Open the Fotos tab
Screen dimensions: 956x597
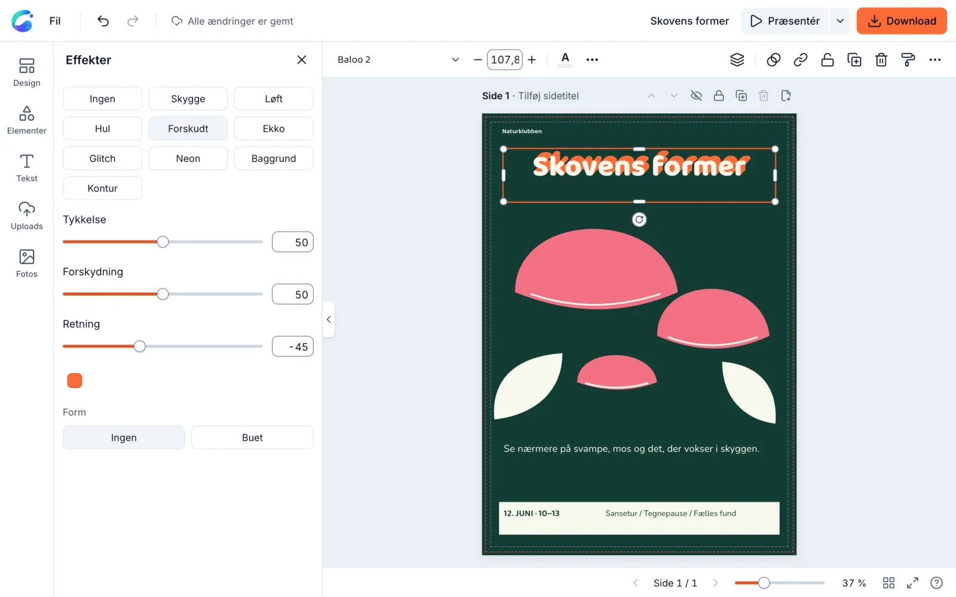[27, 263]
